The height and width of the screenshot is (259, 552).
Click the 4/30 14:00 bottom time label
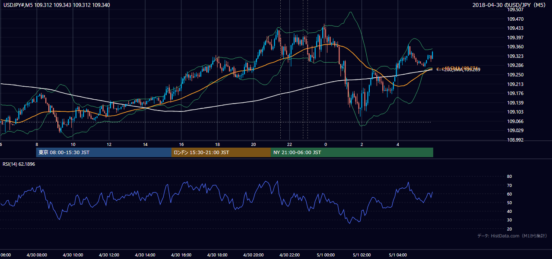145,255
